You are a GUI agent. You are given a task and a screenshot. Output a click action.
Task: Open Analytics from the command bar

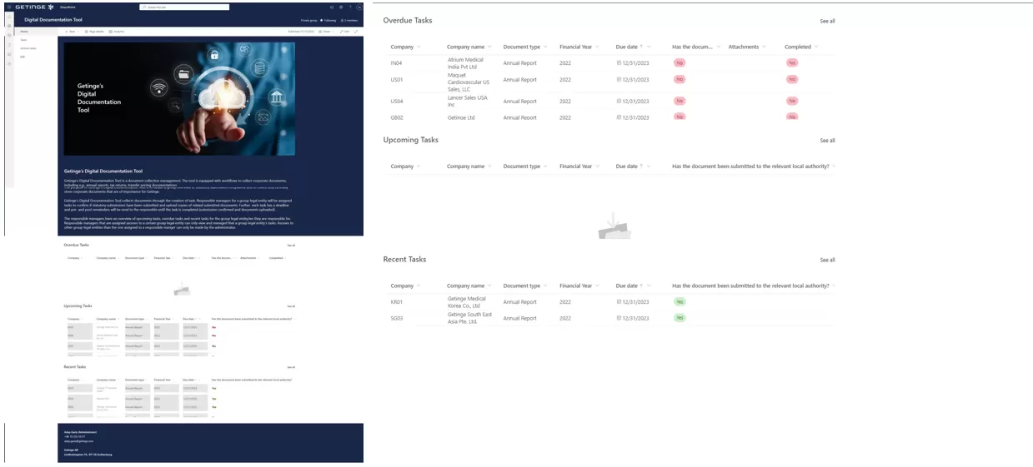pyautogui.click(x=117, y=32)
